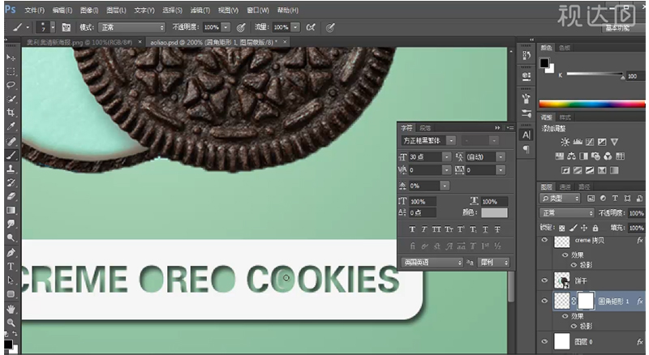Open the layer filter 类型 dropdown
Viewport: 649px width, 355px height.
pos(560,199)
